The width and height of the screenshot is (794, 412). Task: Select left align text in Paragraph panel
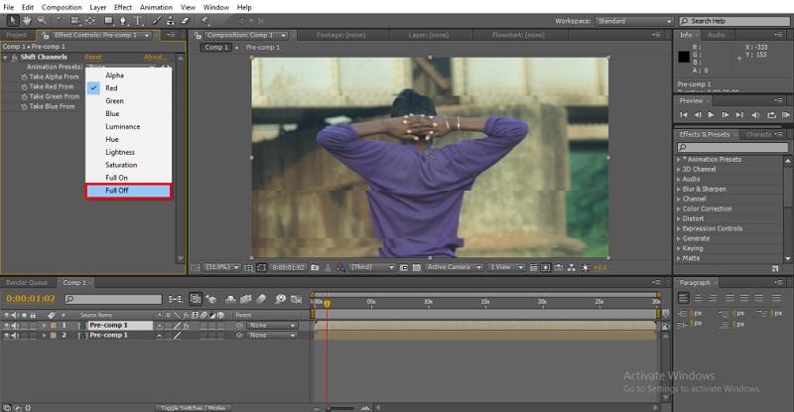coord(684,298)
